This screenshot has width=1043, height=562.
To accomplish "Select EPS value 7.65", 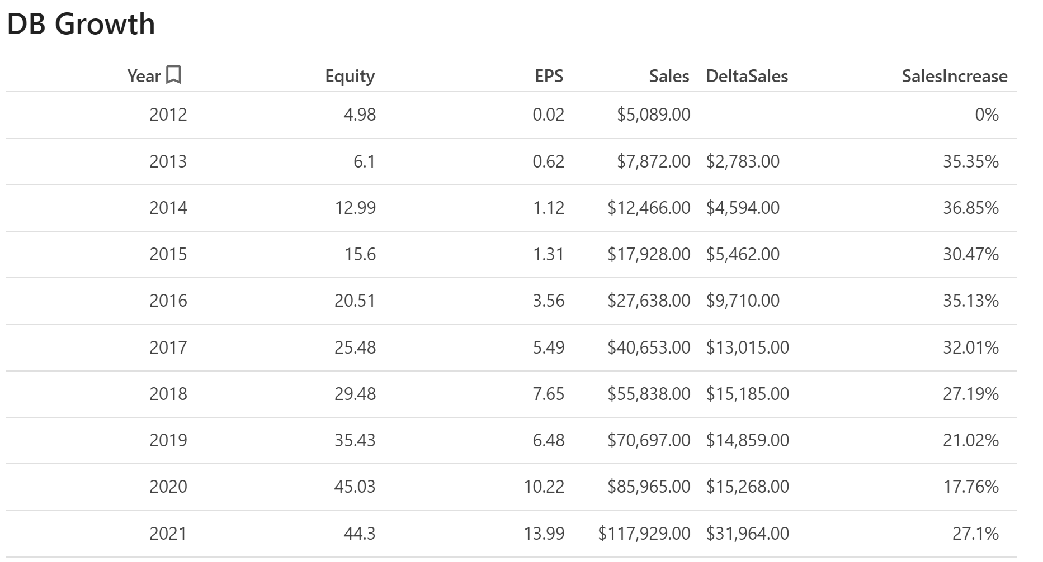I will click(x=548, y=394).
